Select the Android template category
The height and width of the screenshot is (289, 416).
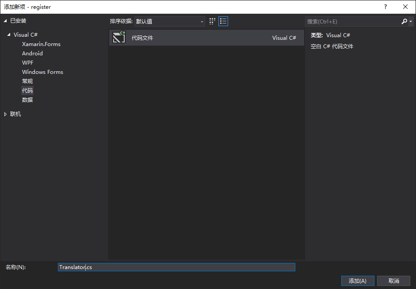(32, 53)
